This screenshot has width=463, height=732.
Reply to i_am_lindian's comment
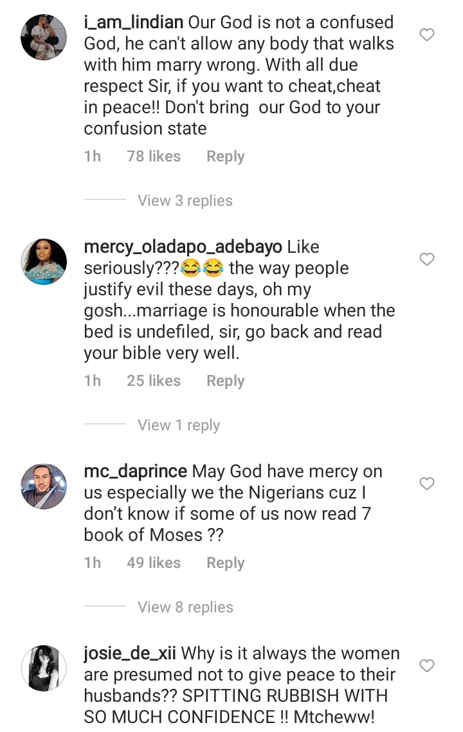225,156
